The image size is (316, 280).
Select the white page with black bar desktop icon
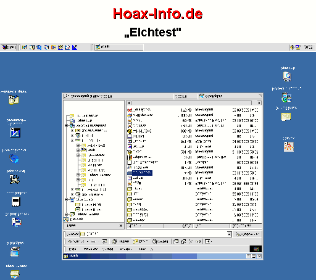pyautogui.click(x=16, y=201)
